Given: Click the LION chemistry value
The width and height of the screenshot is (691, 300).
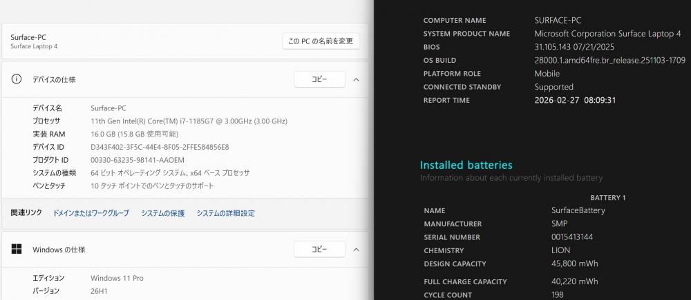Looking at the screenshot, I should tap(560, 250).
